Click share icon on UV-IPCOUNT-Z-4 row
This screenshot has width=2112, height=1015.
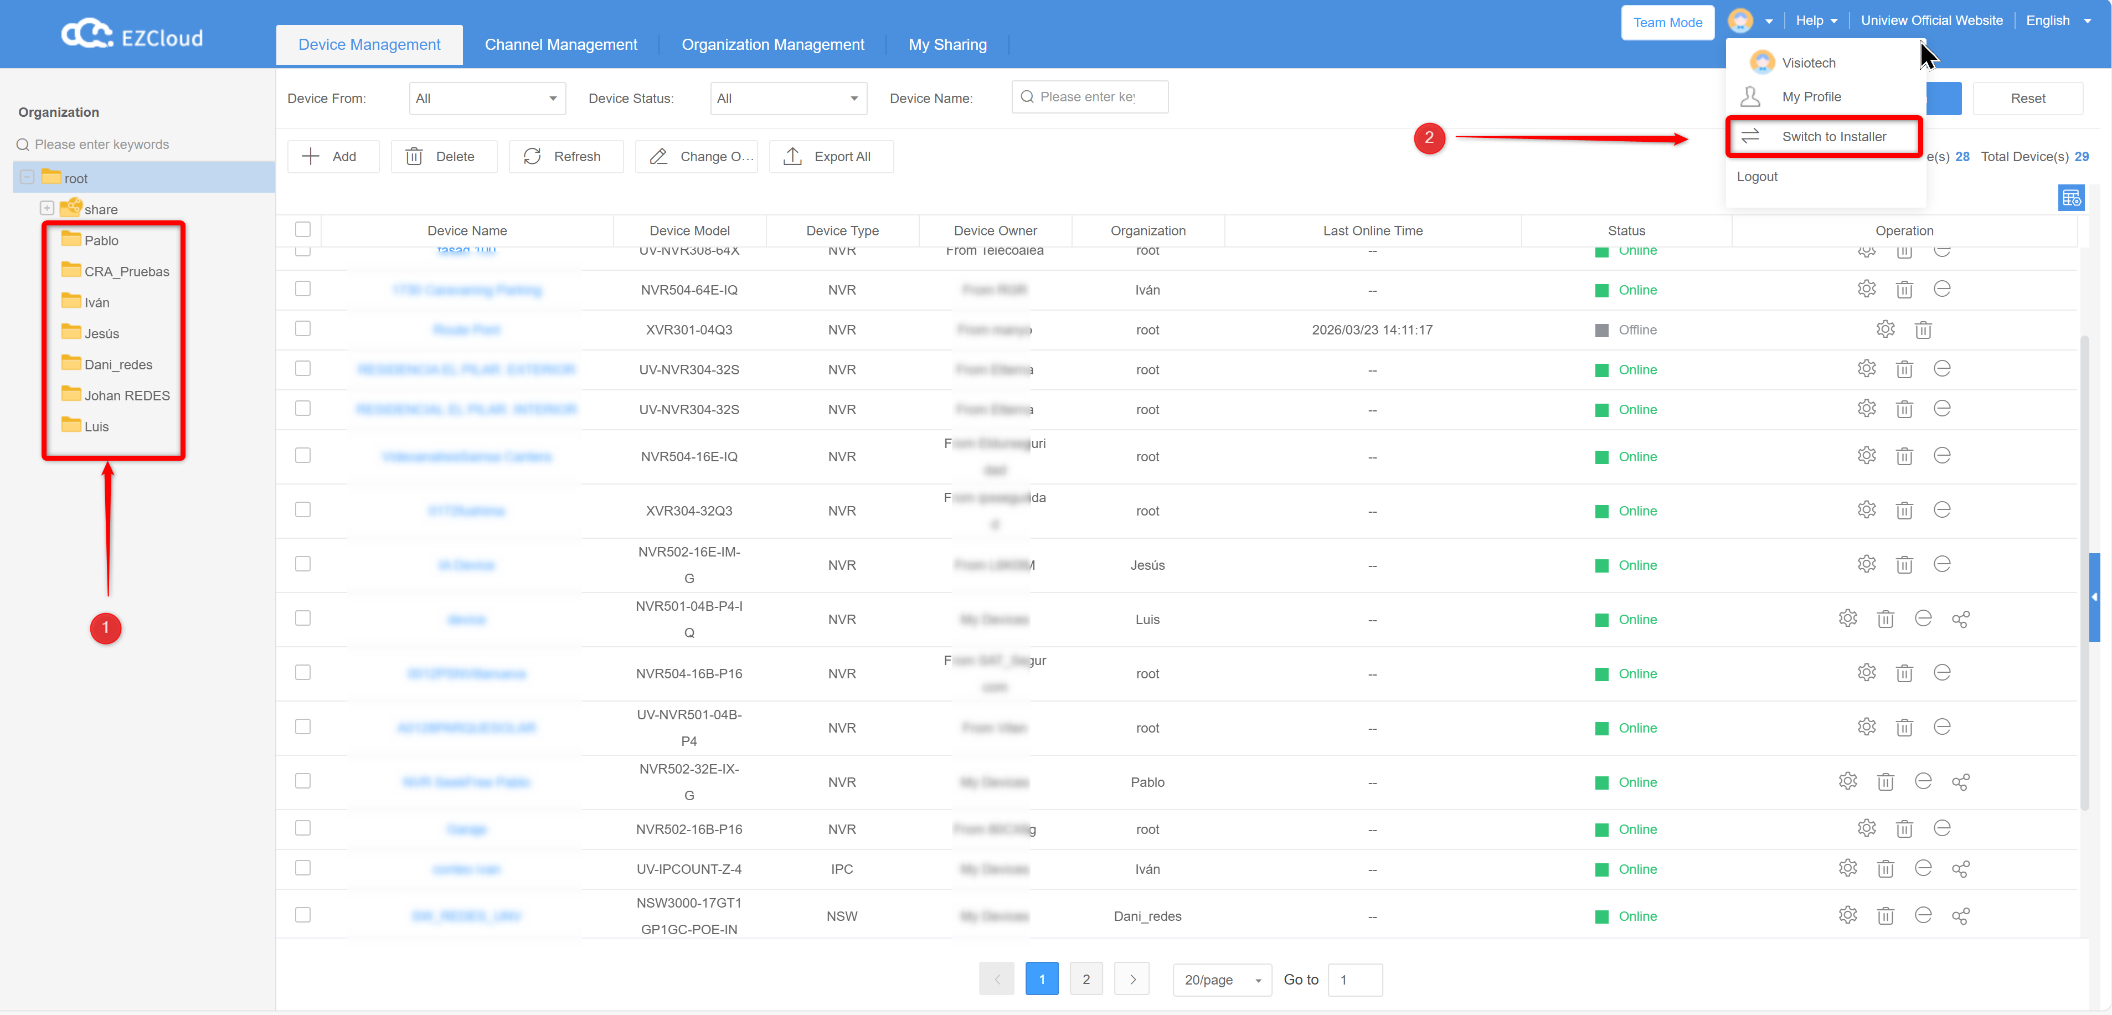pos(1960,868)
